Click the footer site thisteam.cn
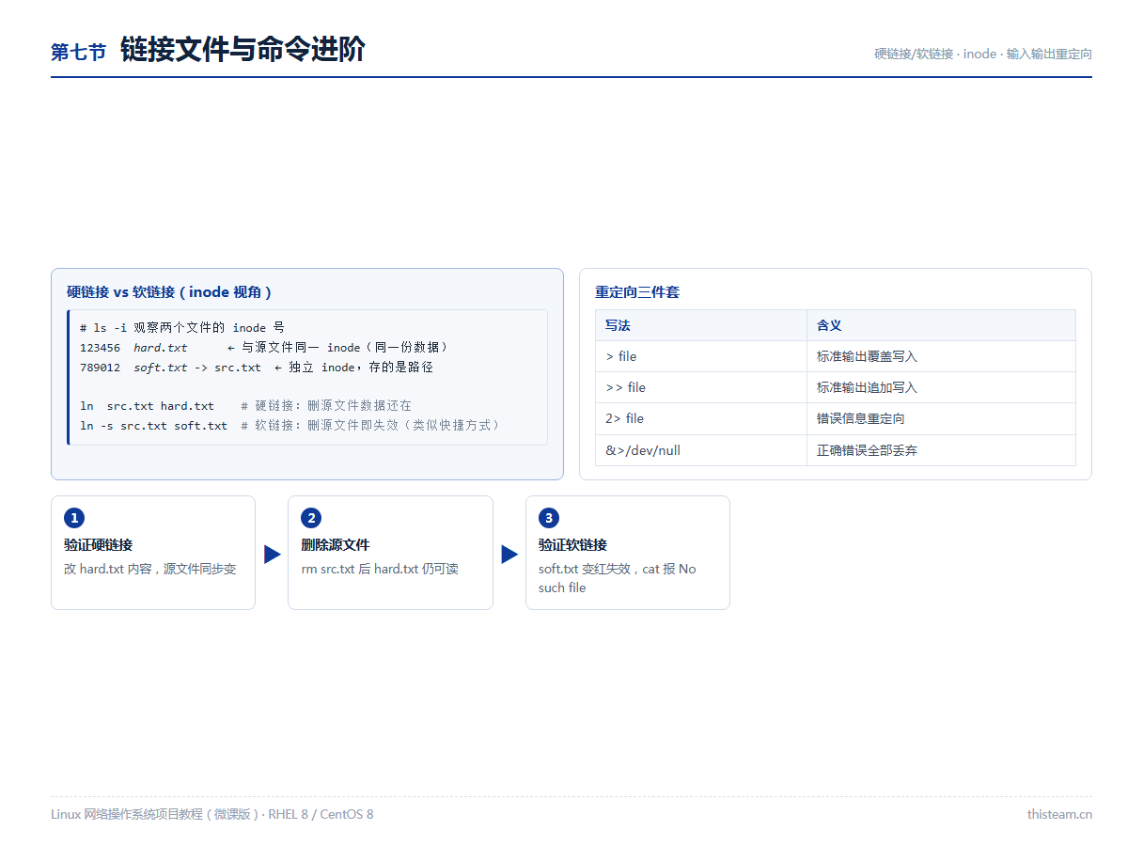Viewport: 1143px width, 846px height. point(1059,814)
